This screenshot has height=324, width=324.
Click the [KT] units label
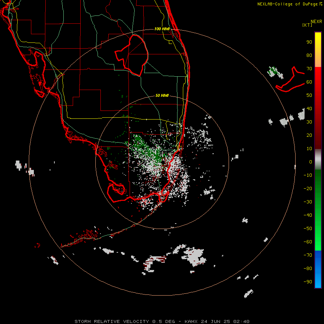pos(307,25)
